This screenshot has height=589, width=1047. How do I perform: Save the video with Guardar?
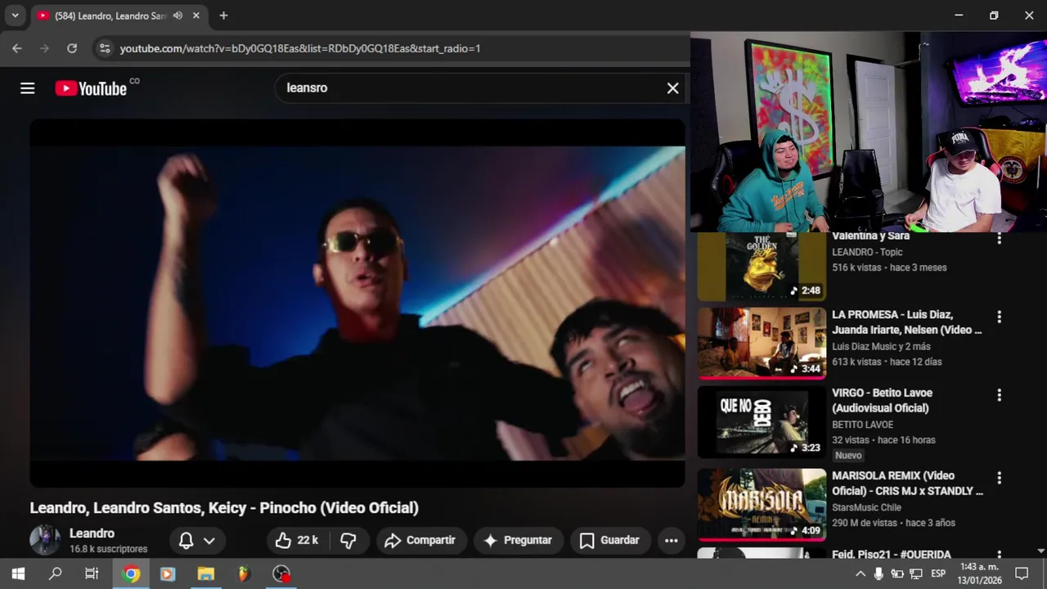tap(609, 541)
